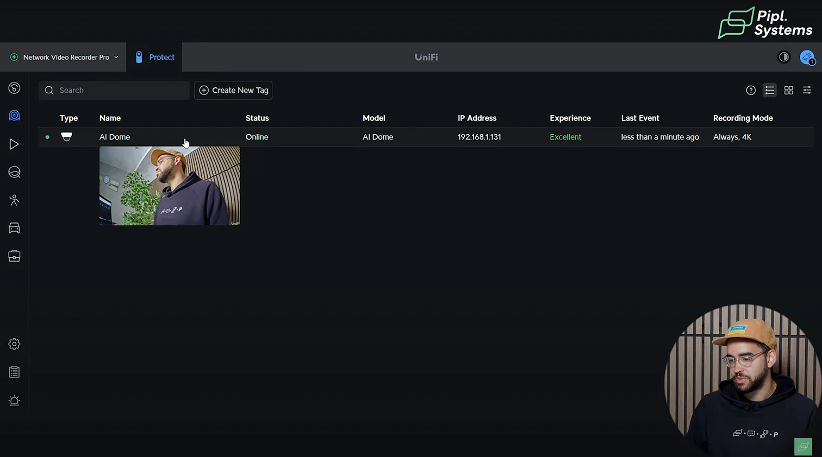
Task: Open the person detections icon in sidebar
Action: [15, 200]
